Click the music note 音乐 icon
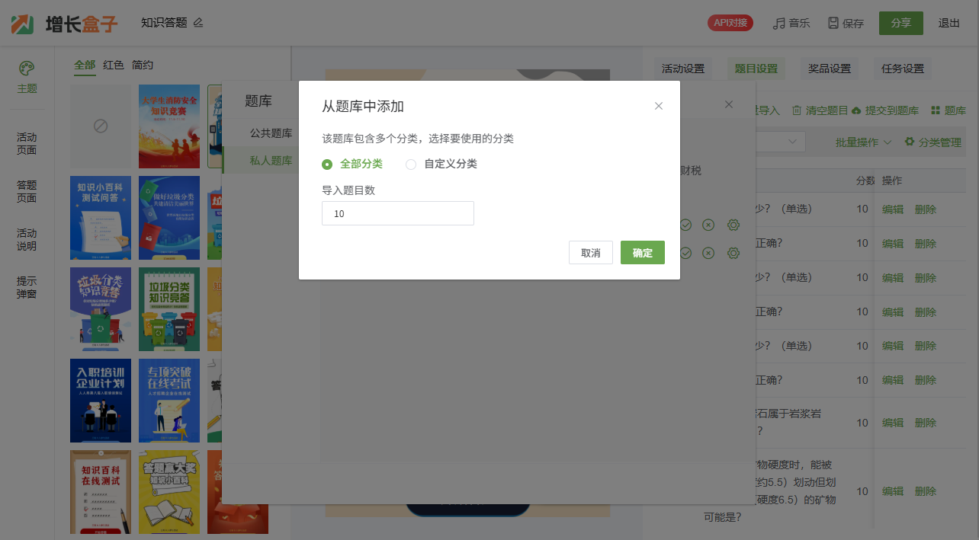Image resolution: width=979 pixels, height=540 pixels. [778, 23]
